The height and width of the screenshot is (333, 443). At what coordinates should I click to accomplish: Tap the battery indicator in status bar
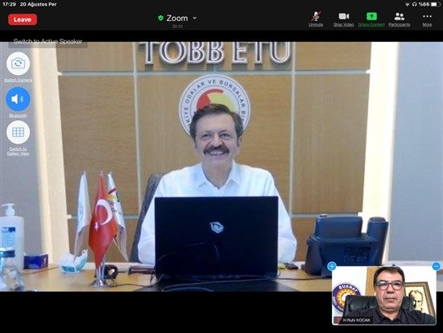[434, 4]
